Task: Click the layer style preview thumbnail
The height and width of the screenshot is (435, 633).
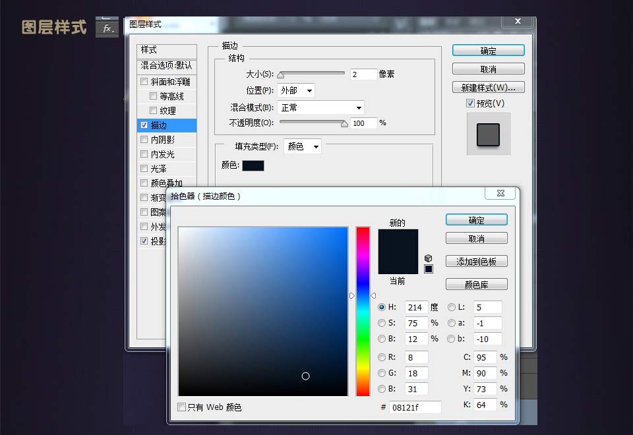Action: point(488,134)
